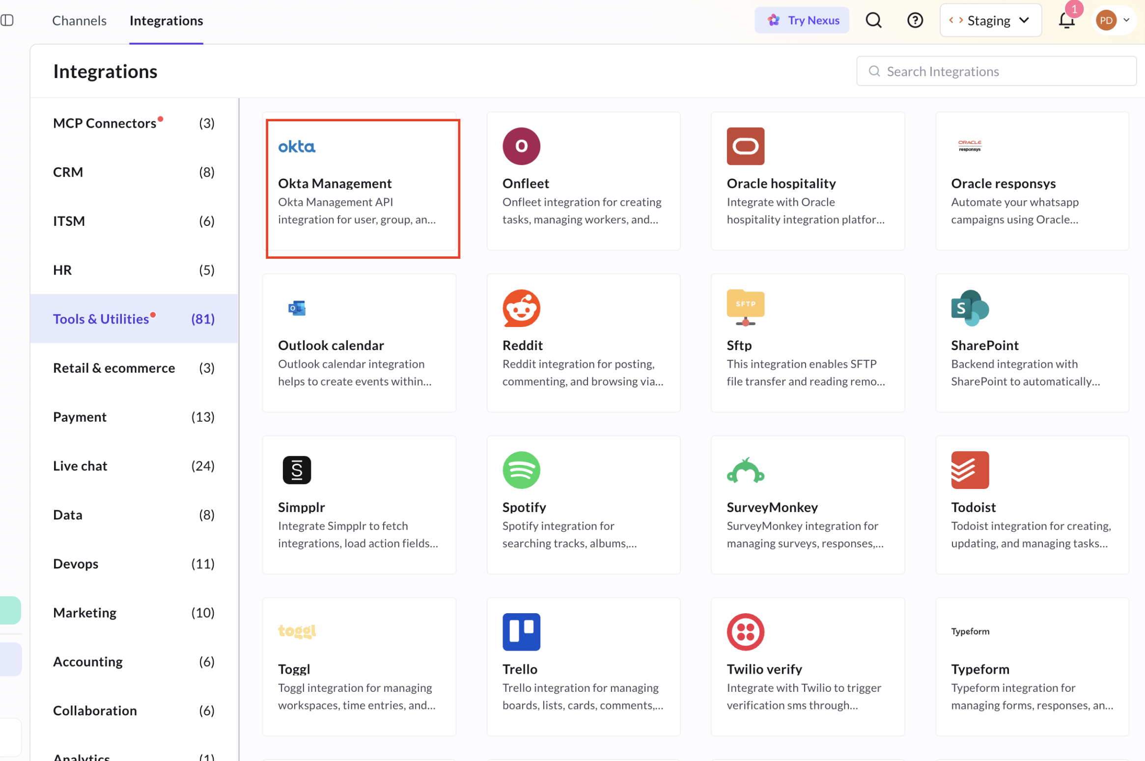This screenshot has height=761, width=1145.
Task: Click the Staging code brackets icon
Action: 955,20
